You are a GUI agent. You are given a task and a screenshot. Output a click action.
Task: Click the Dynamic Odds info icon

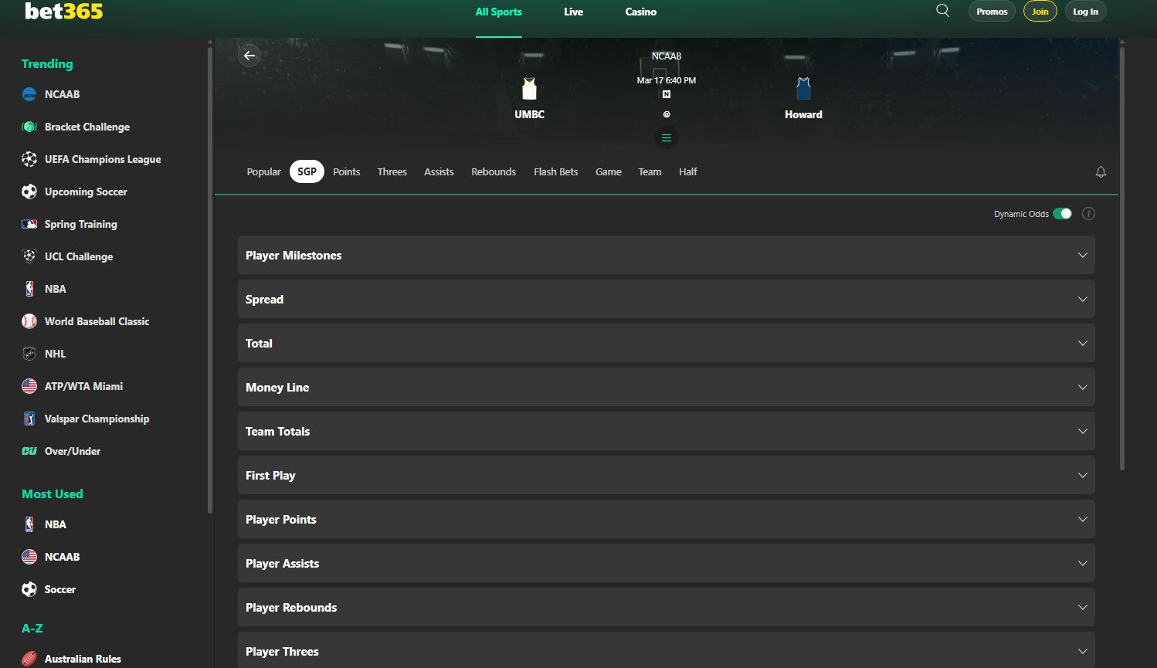coord(1088,214)
